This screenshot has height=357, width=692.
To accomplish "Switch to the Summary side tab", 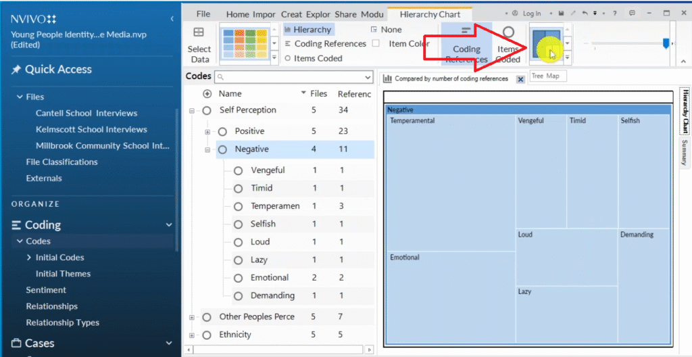I will point(684,152).
